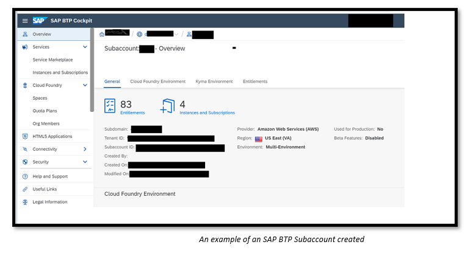Select the General tab
This screenshot has height=253, width=473.
pos(112,81)
